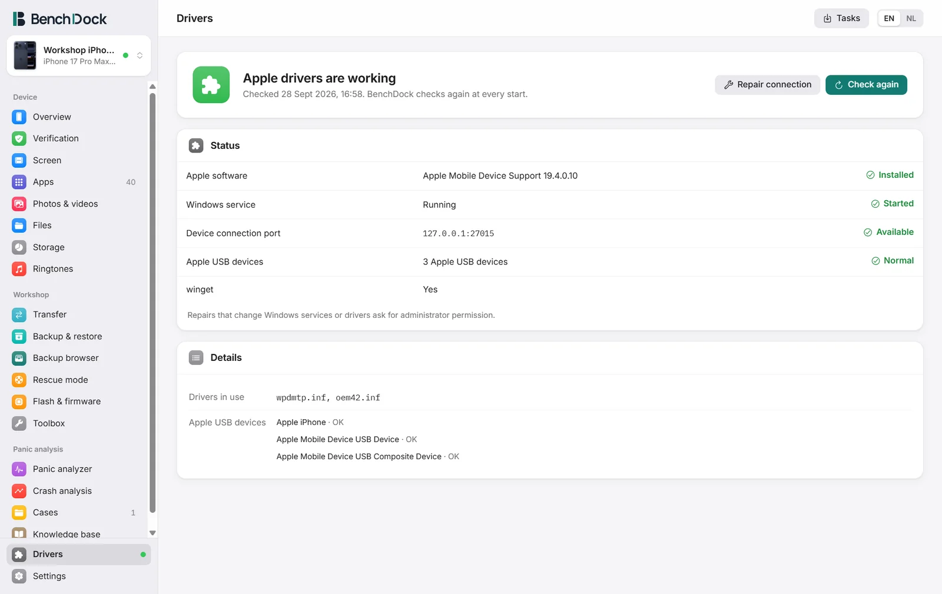Click the Details section list icon
942x594 pixels.
(x=196, y=357)
